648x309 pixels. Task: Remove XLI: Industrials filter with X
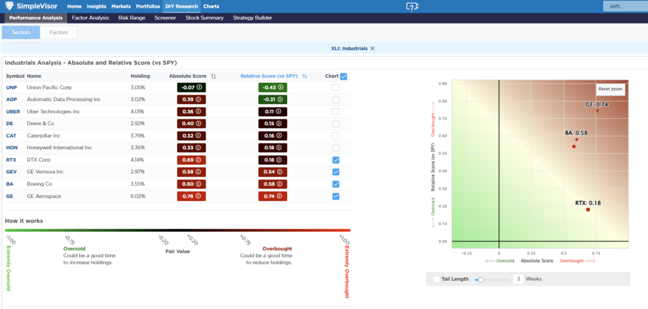tap(372, 48)
